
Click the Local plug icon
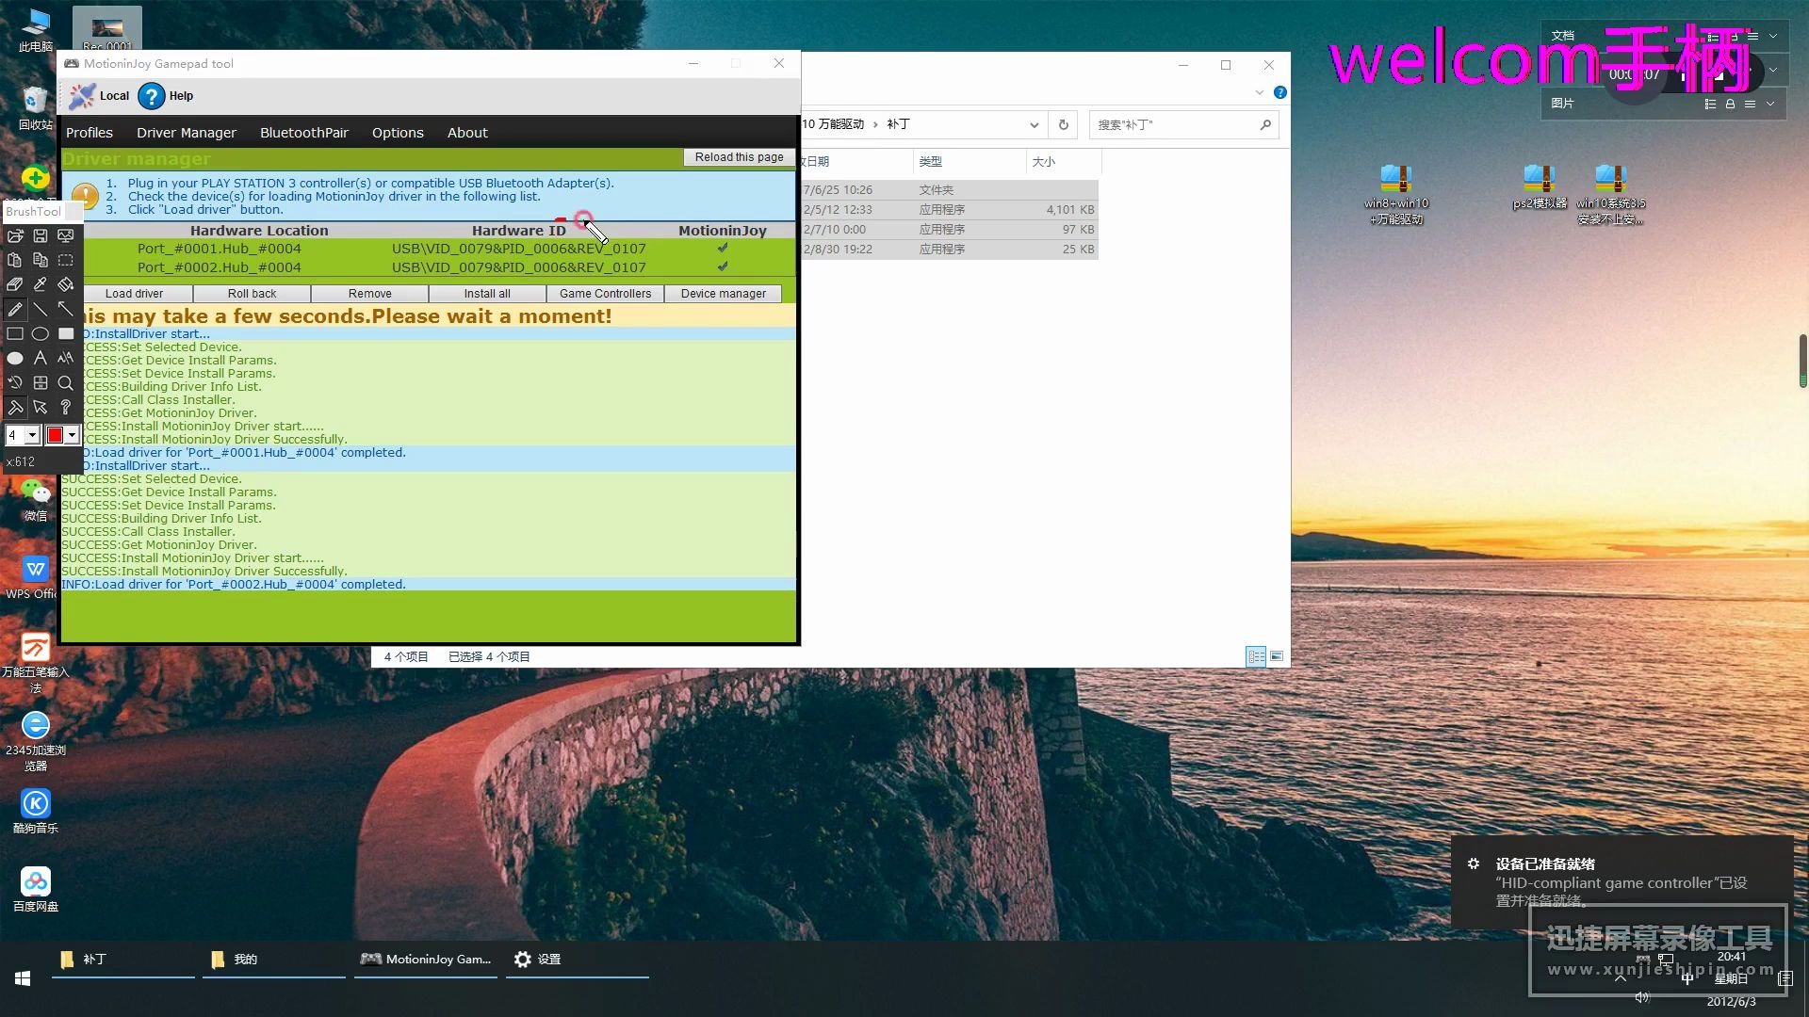(x=82, y=96)
